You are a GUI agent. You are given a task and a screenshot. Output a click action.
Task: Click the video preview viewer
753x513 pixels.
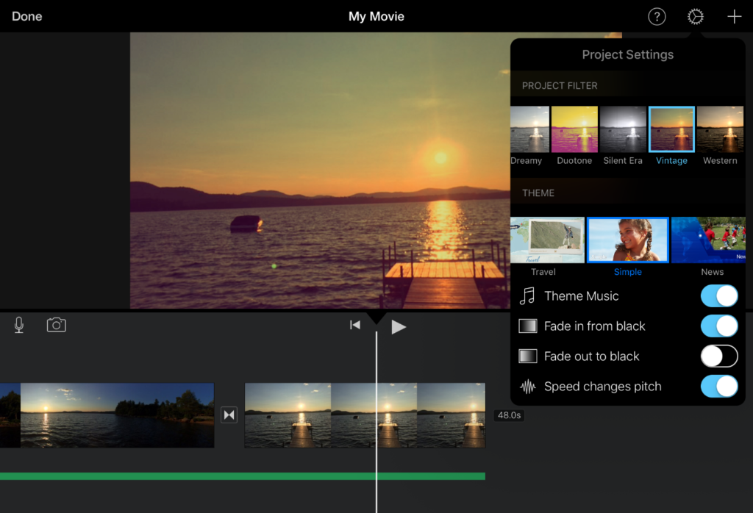coord(320,171)
